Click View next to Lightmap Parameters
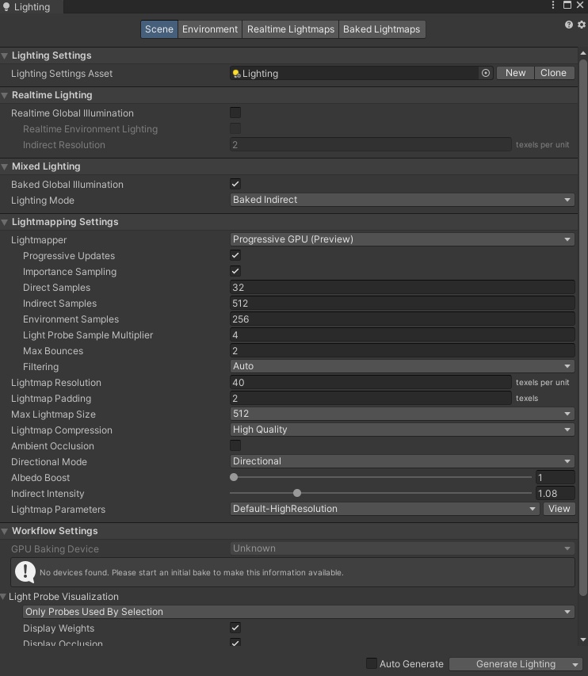 pos(559,509)
